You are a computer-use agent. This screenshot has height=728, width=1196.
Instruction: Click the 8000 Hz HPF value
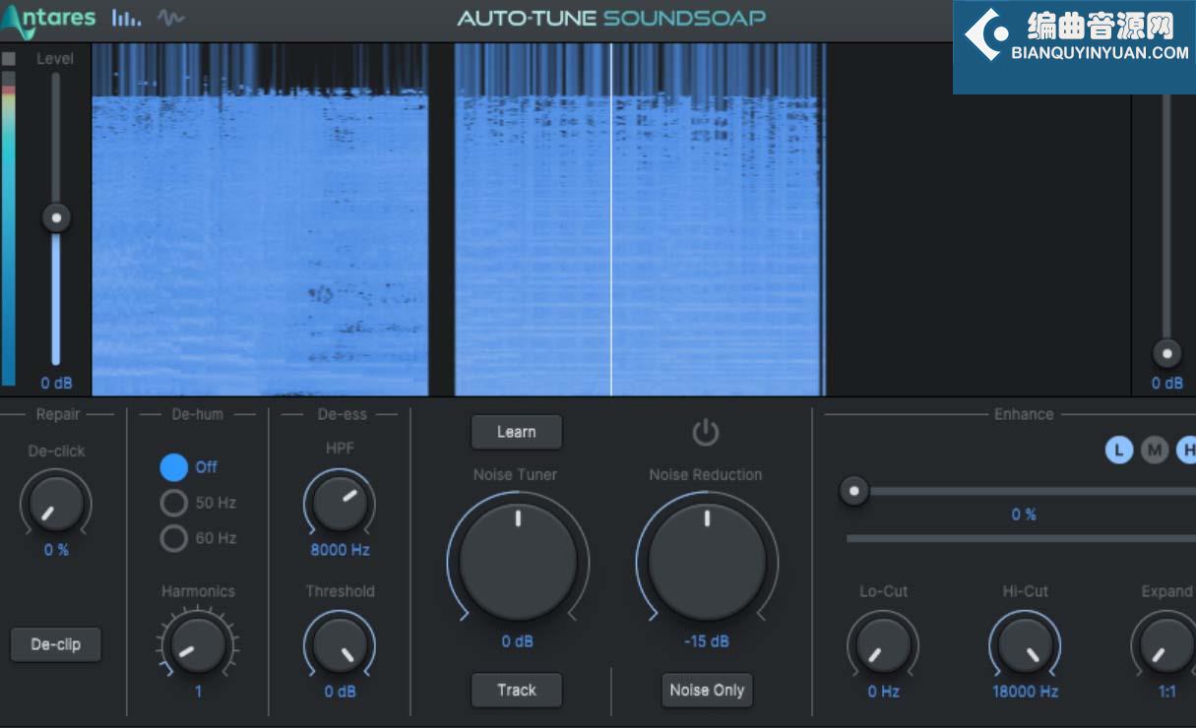click(x=340, y=550)
